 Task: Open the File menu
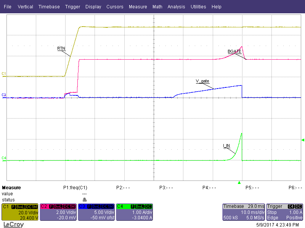pos(8,7)
